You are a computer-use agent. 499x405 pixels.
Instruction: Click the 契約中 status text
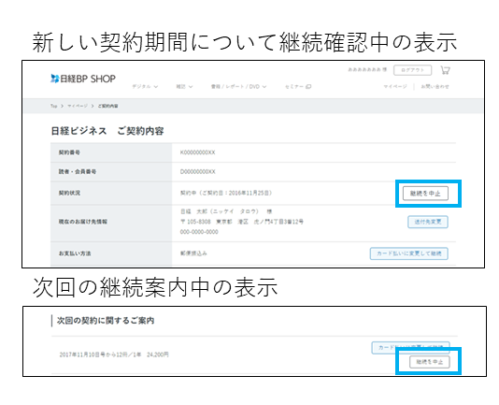[226, 193]
